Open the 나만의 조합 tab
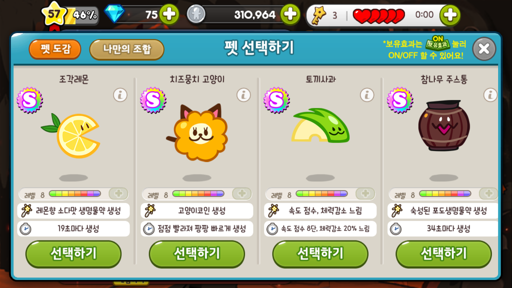The image size is (512, 288). coord(126,49)
